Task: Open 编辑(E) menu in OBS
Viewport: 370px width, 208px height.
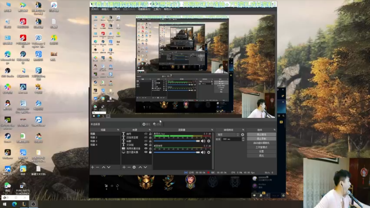Action: (105, 9)
